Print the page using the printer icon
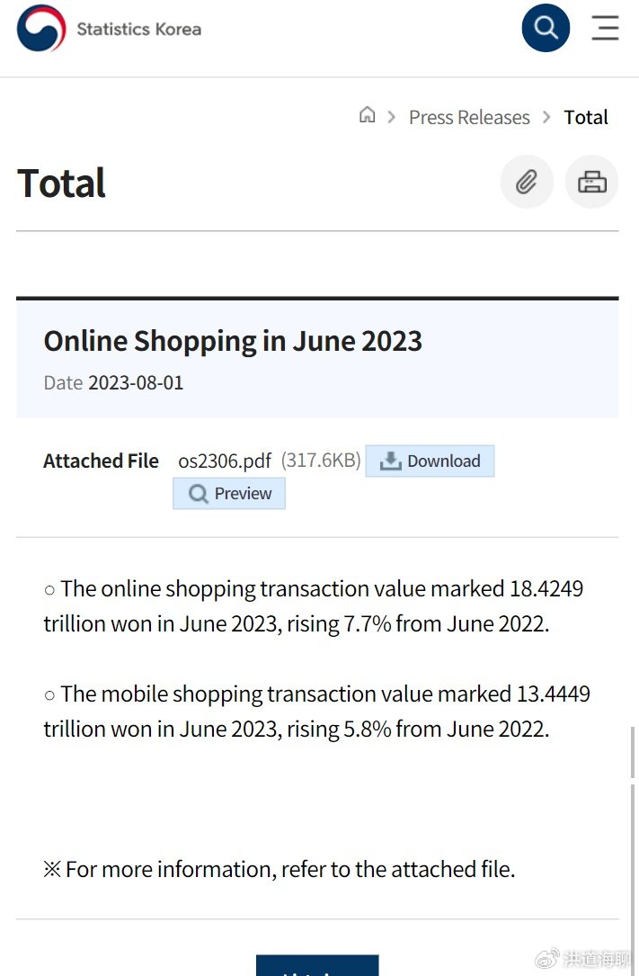Screen dimensions: 639x976 (x=591, y=183)
